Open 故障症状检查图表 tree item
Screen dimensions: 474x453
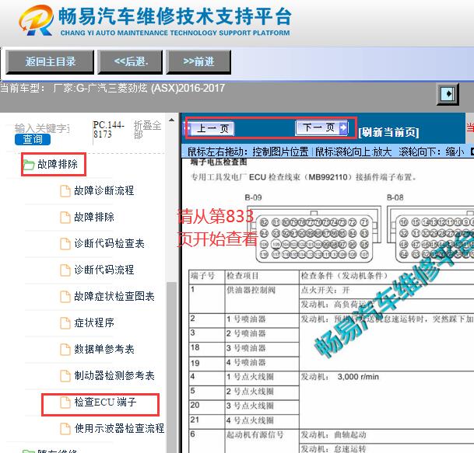pos(114,296)
